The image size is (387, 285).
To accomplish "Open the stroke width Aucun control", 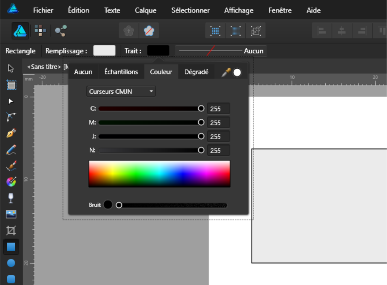I will pyautogui.click(x=221, y=51).
